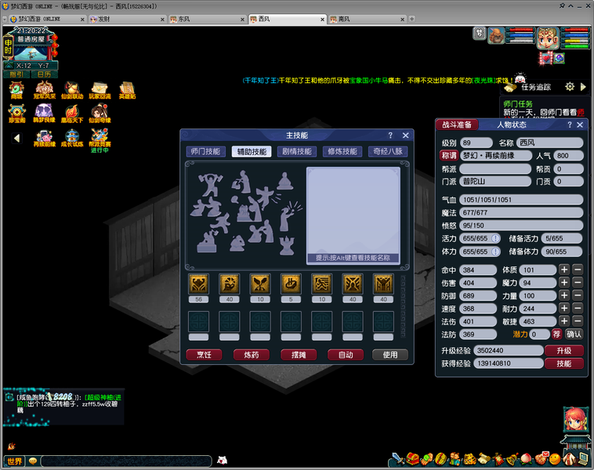
Task: Collapse the activity icons with left arrow
Action: click(x=16, y=138)
